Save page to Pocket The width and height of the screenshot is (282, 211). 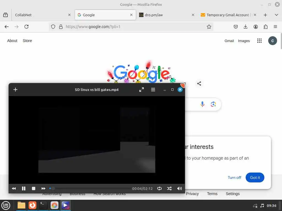click(236, 27)
